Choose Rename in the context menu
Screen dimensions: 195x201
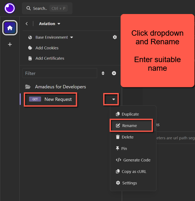(x=129, y=126)
